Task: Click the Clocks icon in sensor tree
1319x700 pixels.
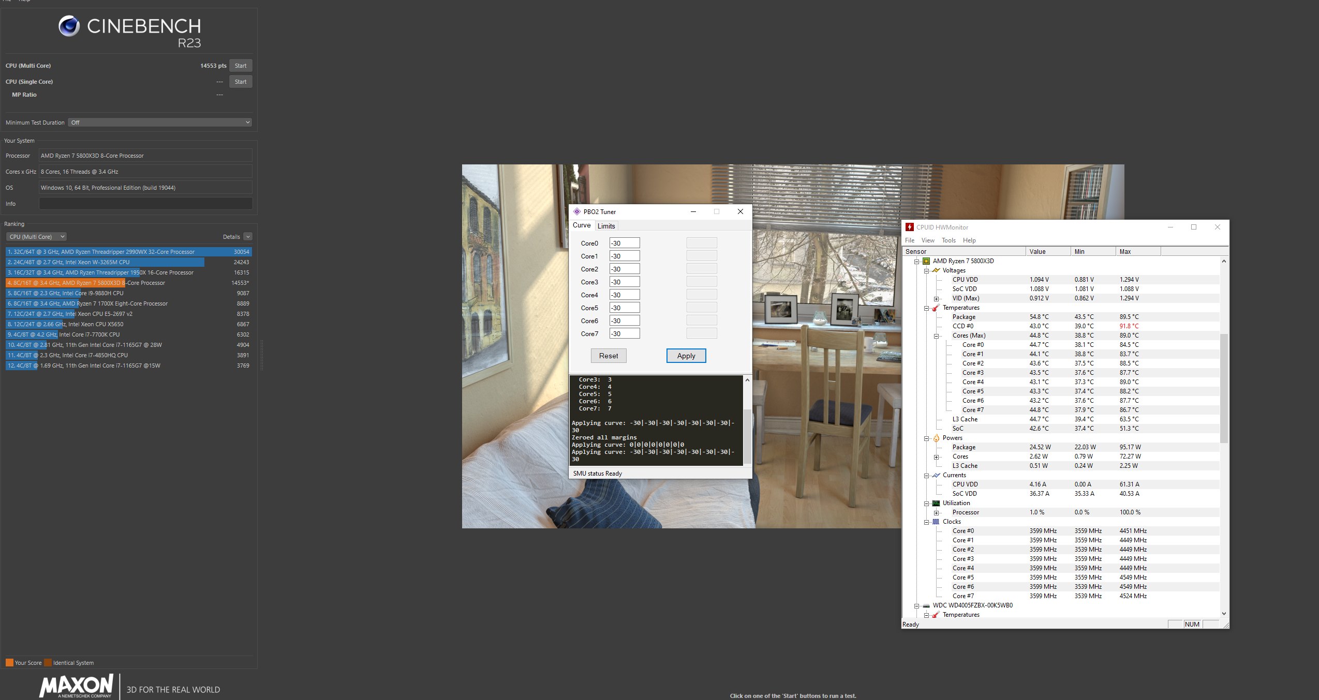Action: [936, 522]
